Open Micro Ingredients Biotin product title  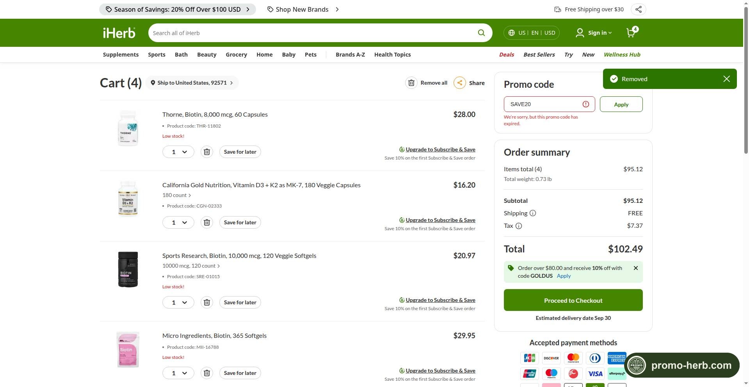[214, 336]
